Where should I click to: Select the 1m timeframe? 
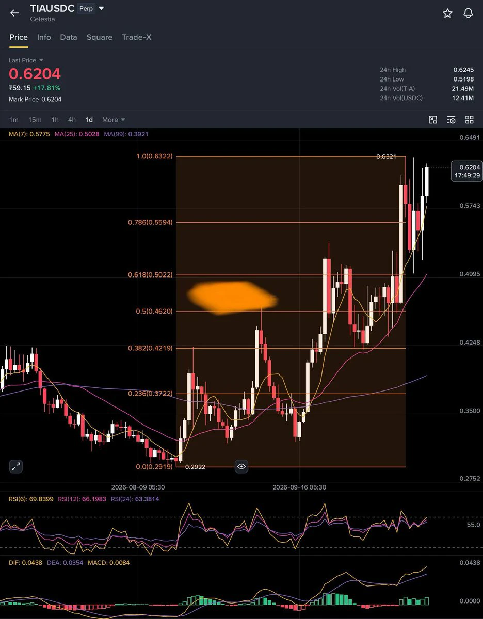[x=14, y=120]
